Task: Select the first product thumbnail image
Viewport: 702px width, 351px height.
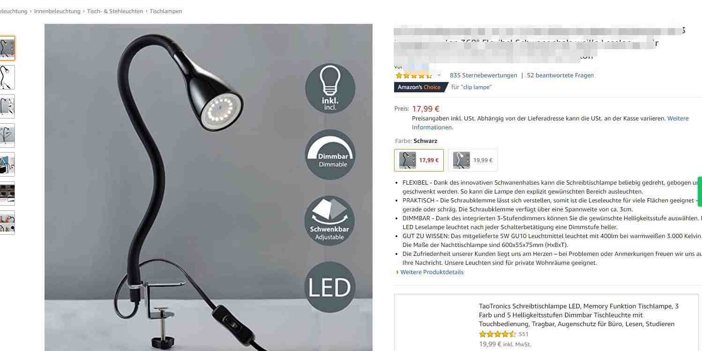Action: tap(7, 48)
